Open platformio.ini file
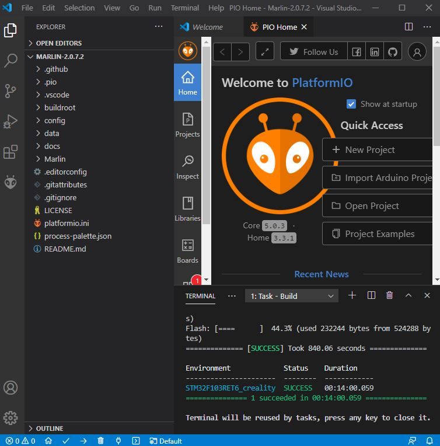 [67, 223]
